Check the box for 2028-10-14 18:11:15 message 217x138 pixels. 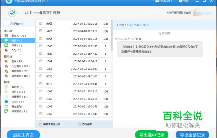pos(41,38)
